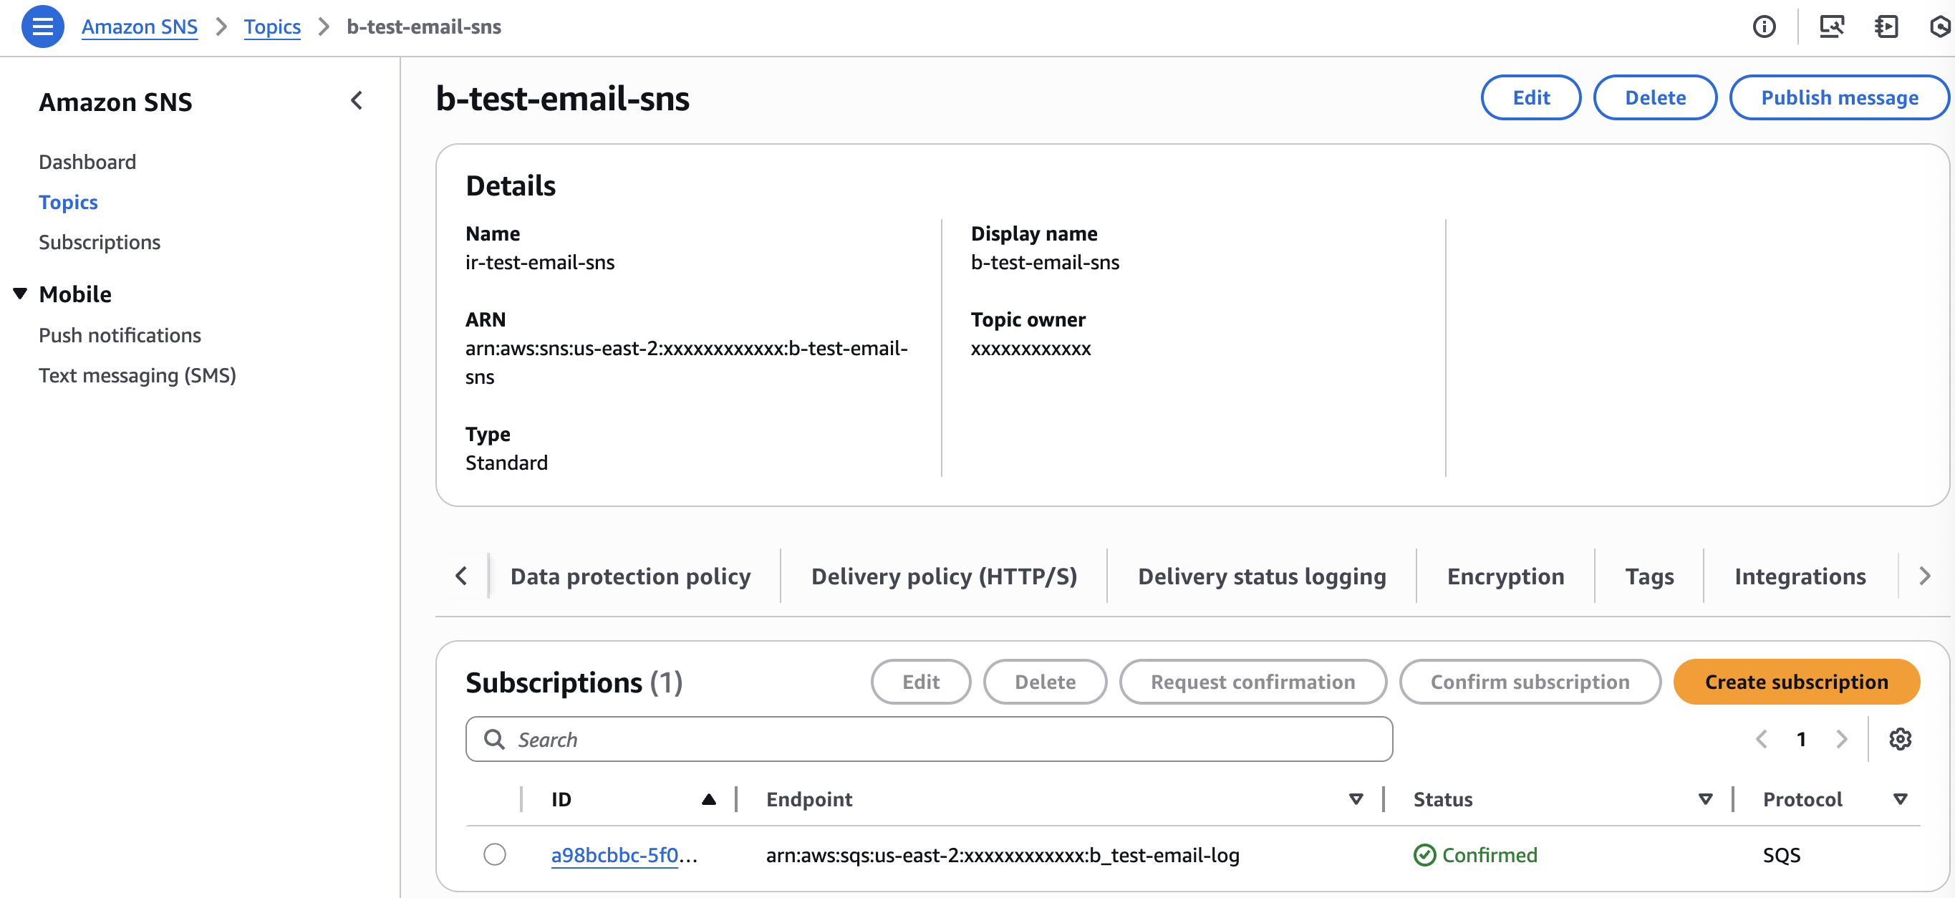Open the Endpoint column filter dropdown
The width and height of the screenshot is (1955, 898).
pos(1356,798)
